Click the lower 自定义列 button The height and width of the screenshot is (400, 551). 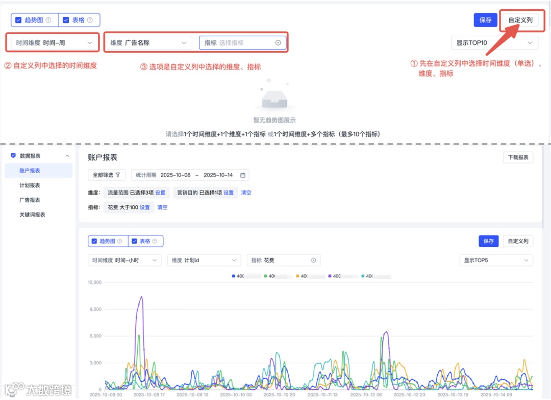click(518, 241)
